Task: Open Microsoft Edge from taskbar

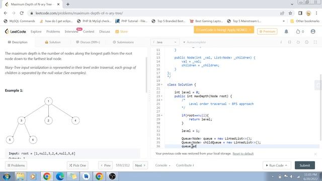Action: click(60, 176)
